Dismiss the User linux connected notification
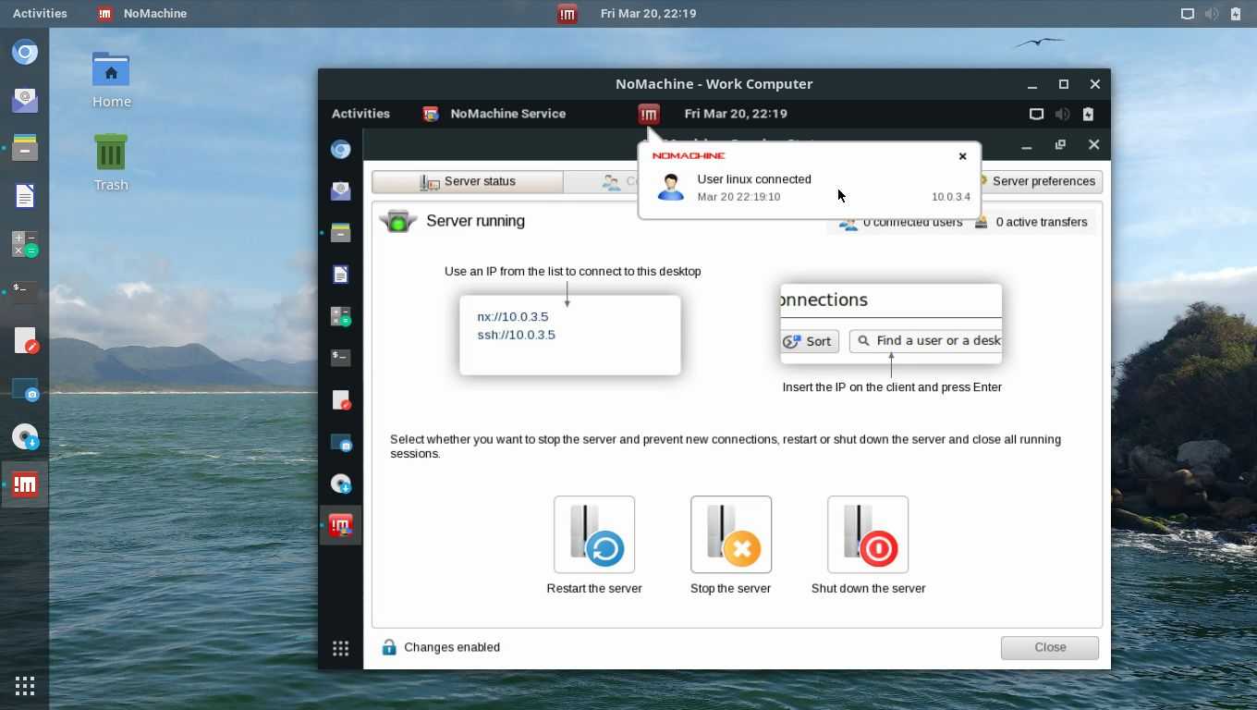This screenshot has width=1257, height=710. tap(962, 156)
